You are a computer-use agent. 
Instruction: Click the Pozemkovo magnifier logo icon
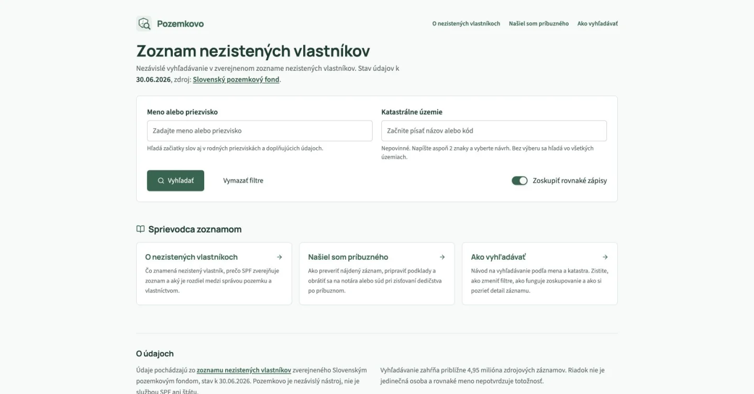coord(144,24)
